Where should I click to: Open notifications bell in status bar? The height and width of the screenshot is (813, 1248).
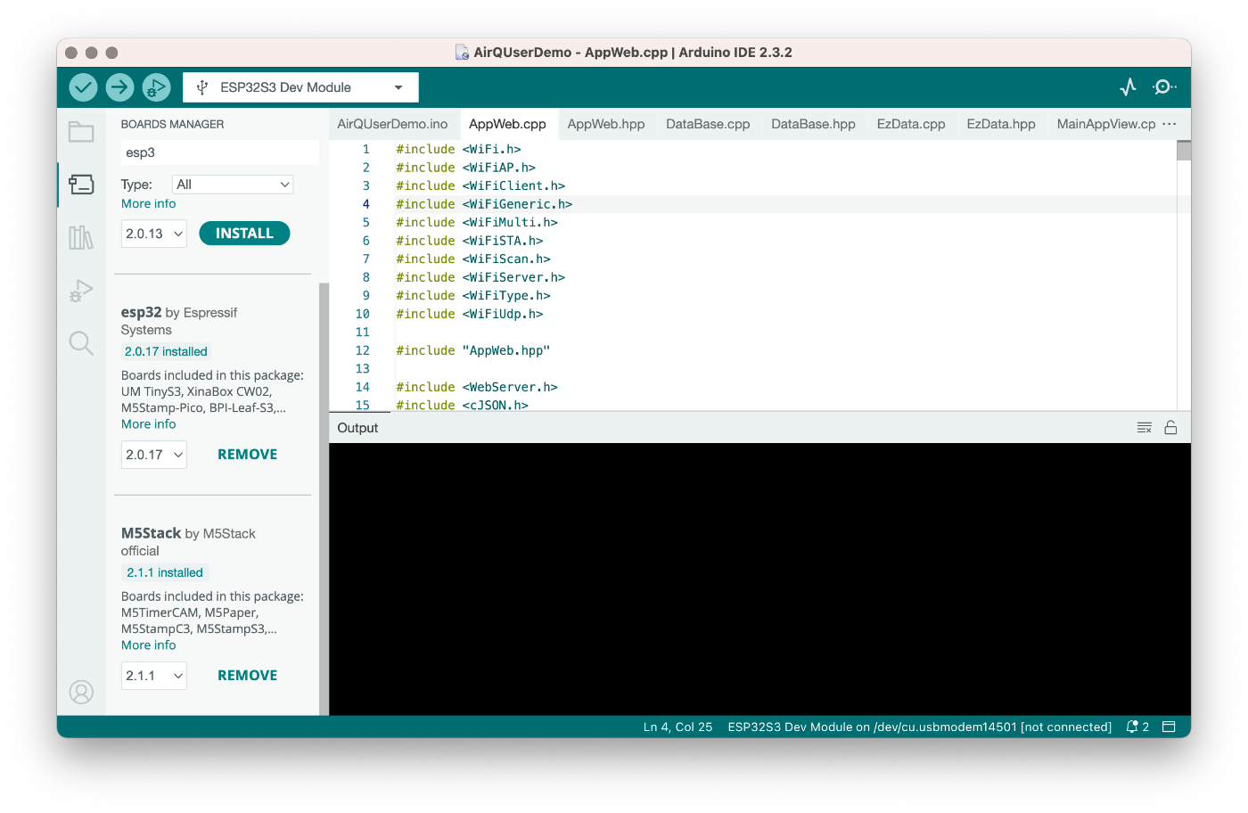1137,727
